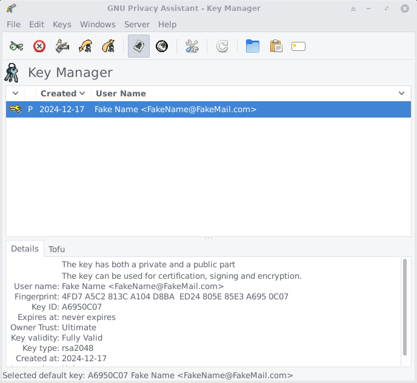Open the File Manager folder icon
This screenshot has height=383, width=417.
pos(252,46)
